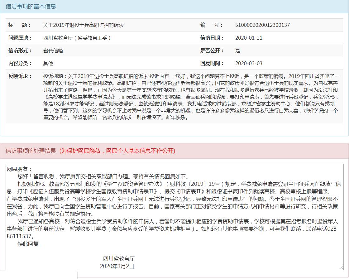
Task: Click the 四川省教育厅 signature
Action: pyautogui.click(x=119, y=259)
